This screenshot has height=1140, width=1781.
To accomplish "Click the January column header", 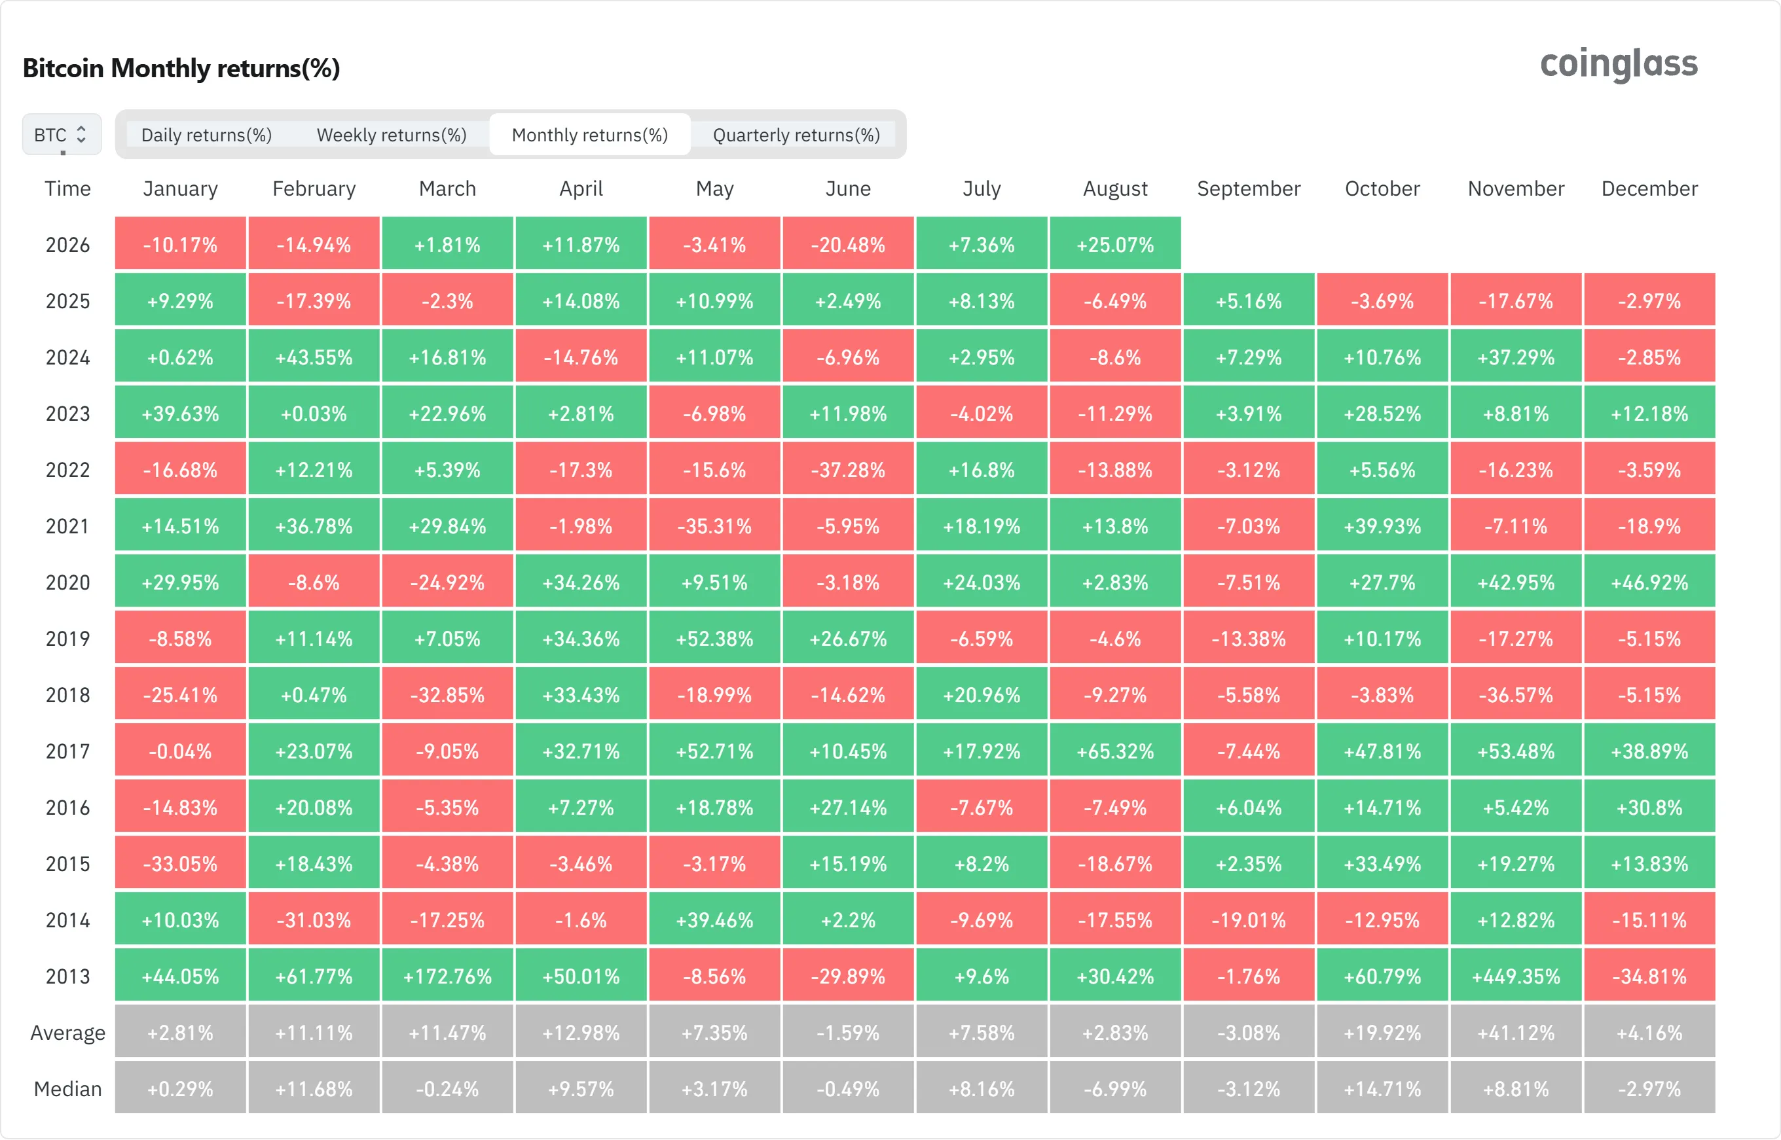I will point(181,188).
